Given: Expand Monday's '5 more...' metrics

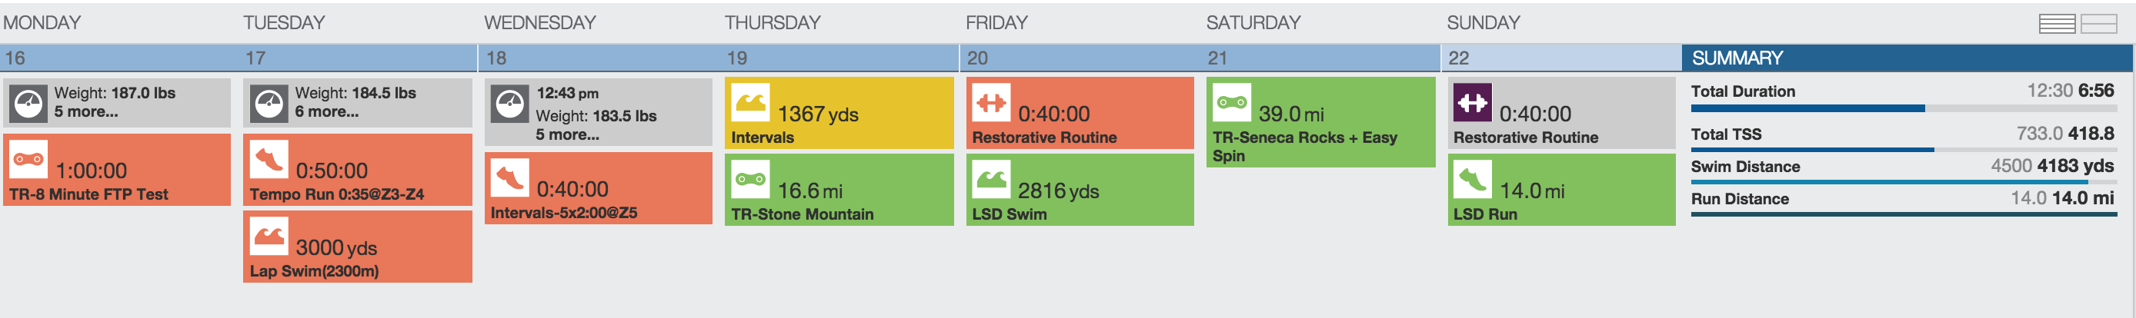Looking at the screenshot, I should [86, 112].
